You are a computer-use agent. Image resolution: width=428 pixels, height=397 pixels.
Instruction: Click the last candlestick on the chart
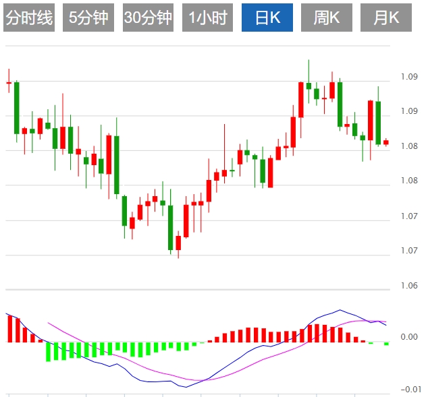tap(386, 142)
